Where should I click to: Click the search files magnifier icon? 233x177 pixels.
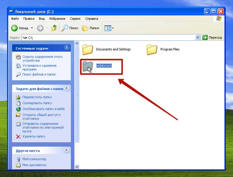tap(18, 75)
